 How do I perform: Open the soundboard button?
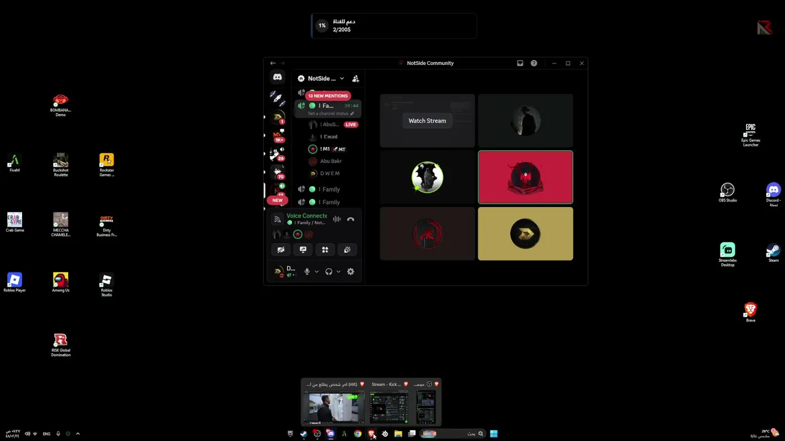pos(347,250)
